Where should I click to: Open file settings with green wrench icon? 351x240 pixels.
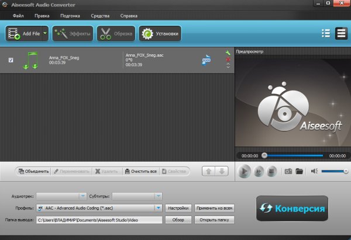[x=228, y=53]
